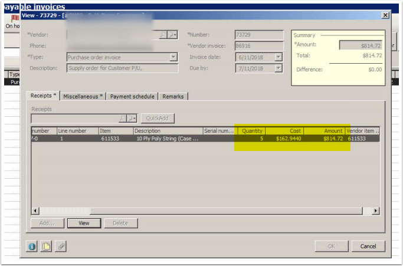403x266 pixels.
Task: Select the 10 Ply Poly String row description
Action: point(168,139)
